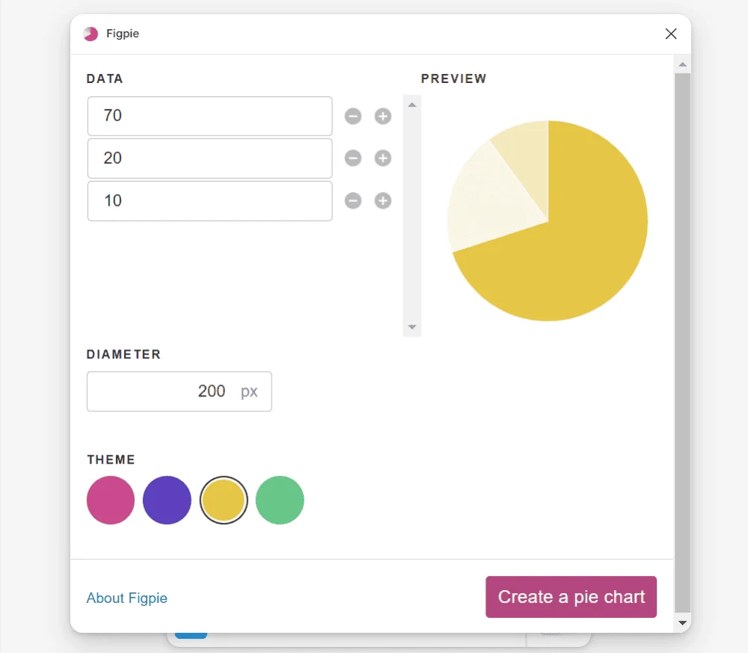Select the green theme swatch
Image resolution: width=748 pixels, height=653 pixels.
click(x=280, y=500)
